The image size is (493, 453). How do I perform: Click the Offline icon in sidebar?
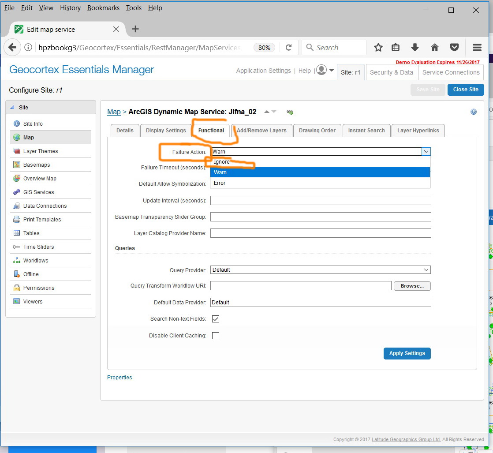click(x=17, y=274)
